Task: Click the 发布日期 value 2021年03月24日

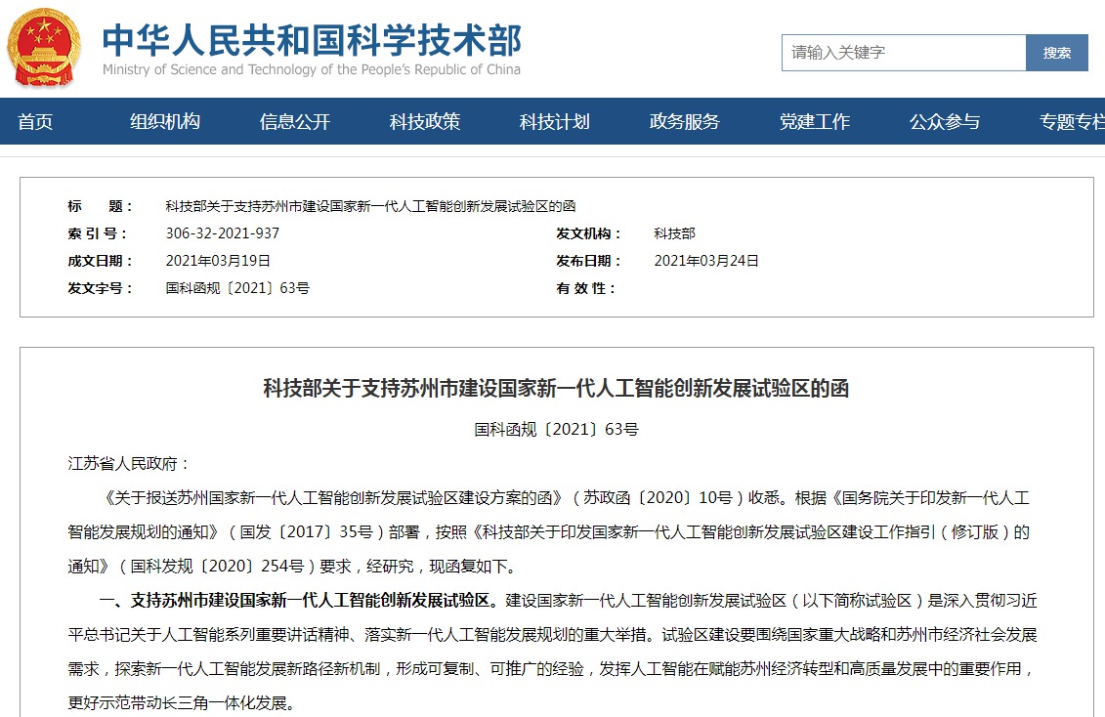Action: click(706, 261)
